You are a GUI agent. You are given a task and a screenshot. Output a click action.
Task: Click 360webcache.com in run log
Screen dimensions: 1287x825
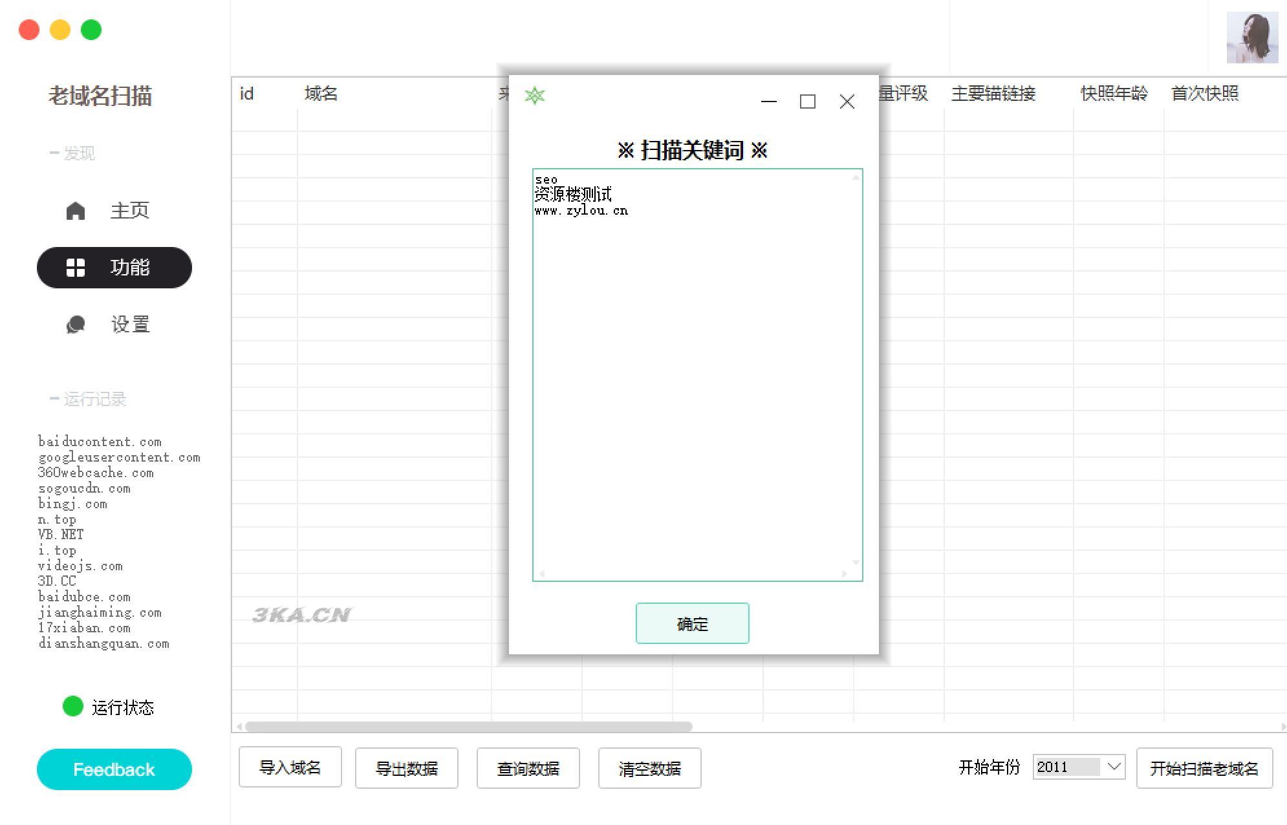click(x=96, y=473)
